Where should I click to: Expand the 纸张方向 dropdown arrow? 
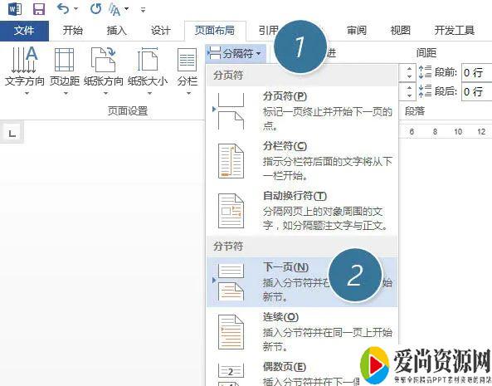105,93
